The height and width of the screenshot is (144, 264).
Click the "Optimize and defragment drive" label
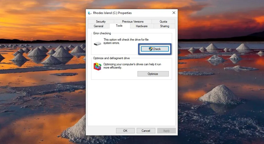pos(112,58)
